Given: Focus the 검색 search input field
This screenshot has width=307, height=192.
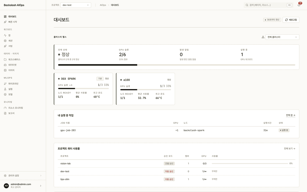Looking at the screenshot, I should (x=268, y=5).
